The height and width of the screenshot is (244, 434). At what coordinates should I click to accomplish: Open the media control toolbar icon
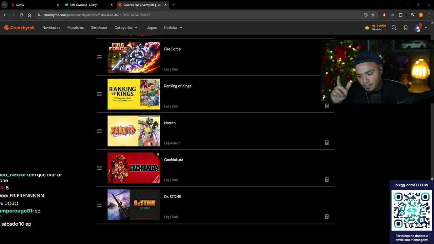tap(413, 15)
